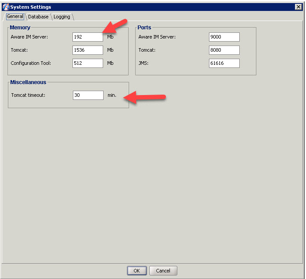
Task: Switch to the Database tab
Action: 38,17
